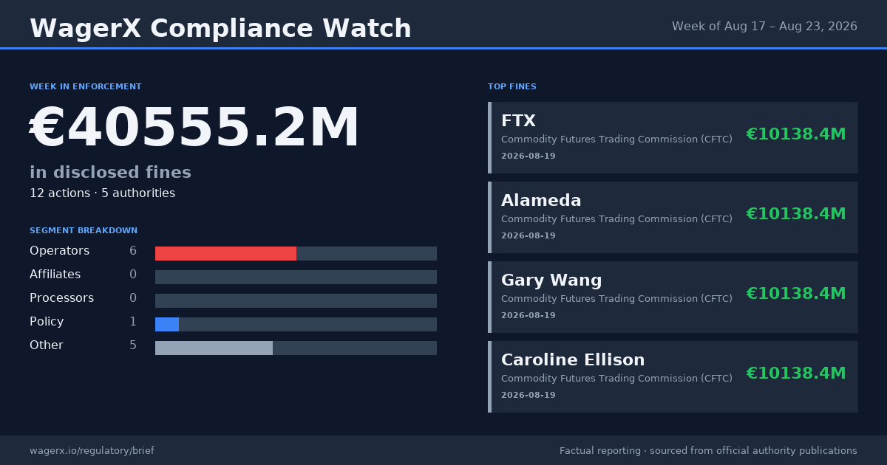Click the WagerX Compliance Watch title
The height and width of the screenshot is (465, 887).
[220, 29]
